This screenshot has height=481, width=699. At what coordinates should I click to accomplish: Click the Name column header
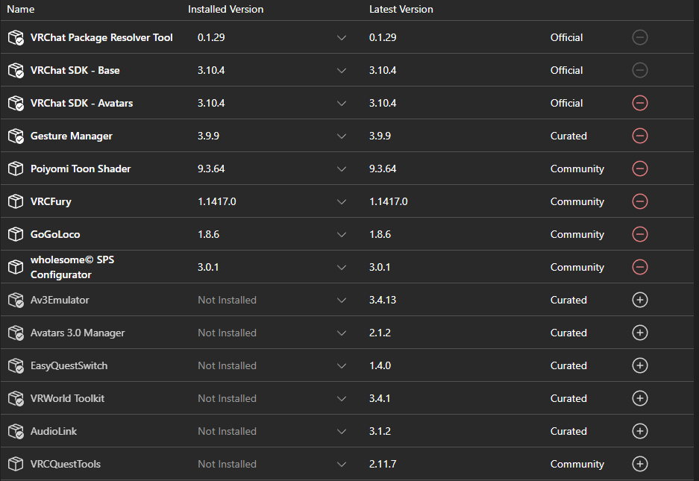click(20, 9)
